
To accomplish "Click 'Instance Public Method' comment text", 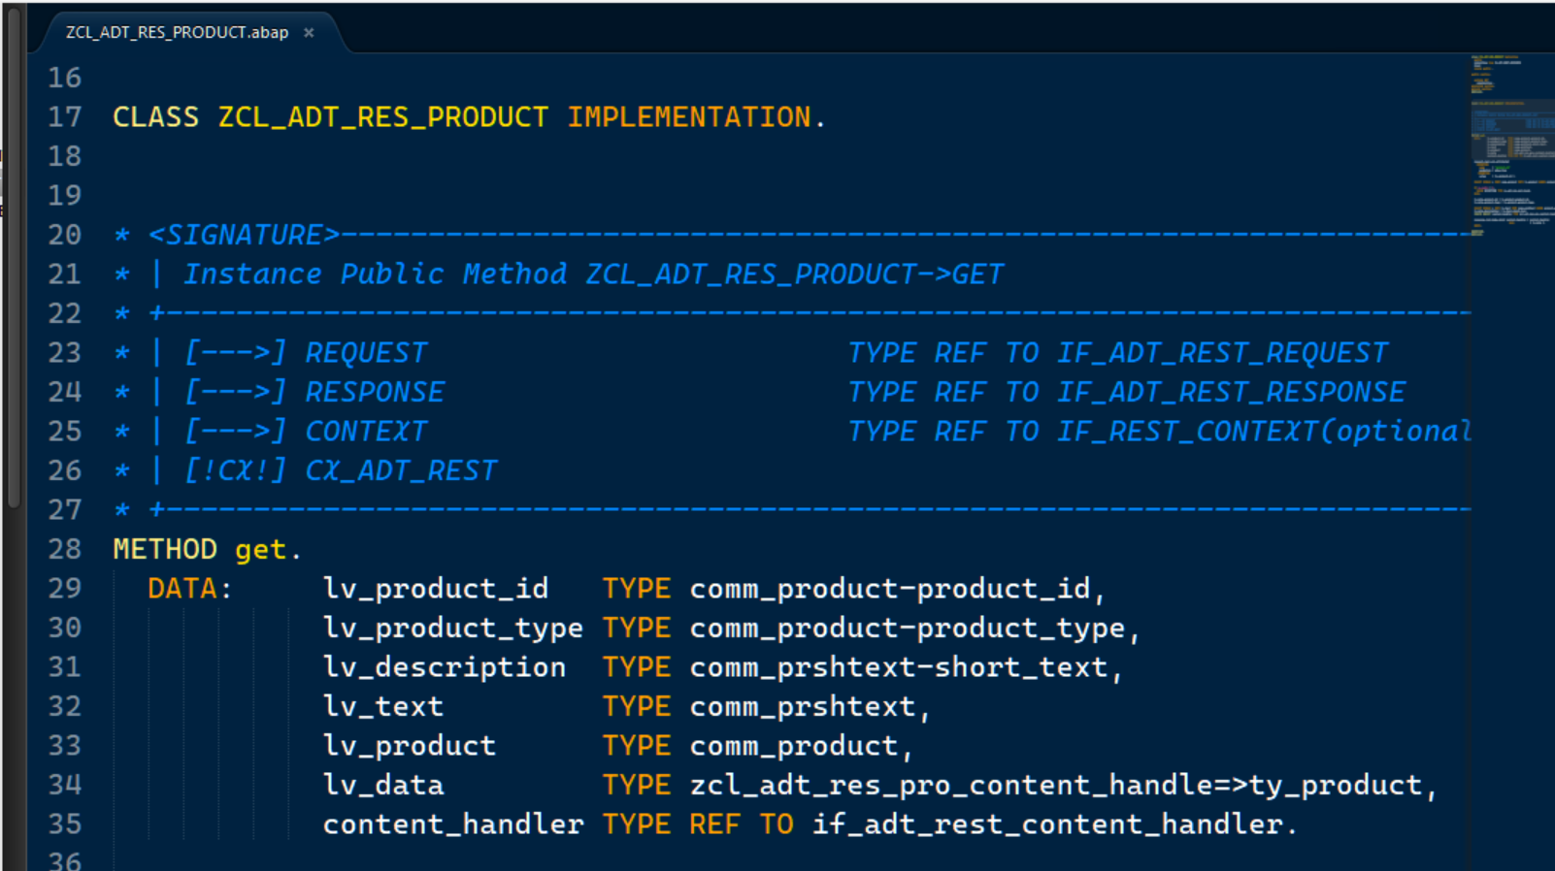I will (x=375, y=274).
